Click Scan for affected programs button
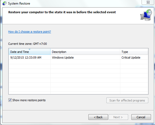The image size is (155, 125). (x=127, y=100)
